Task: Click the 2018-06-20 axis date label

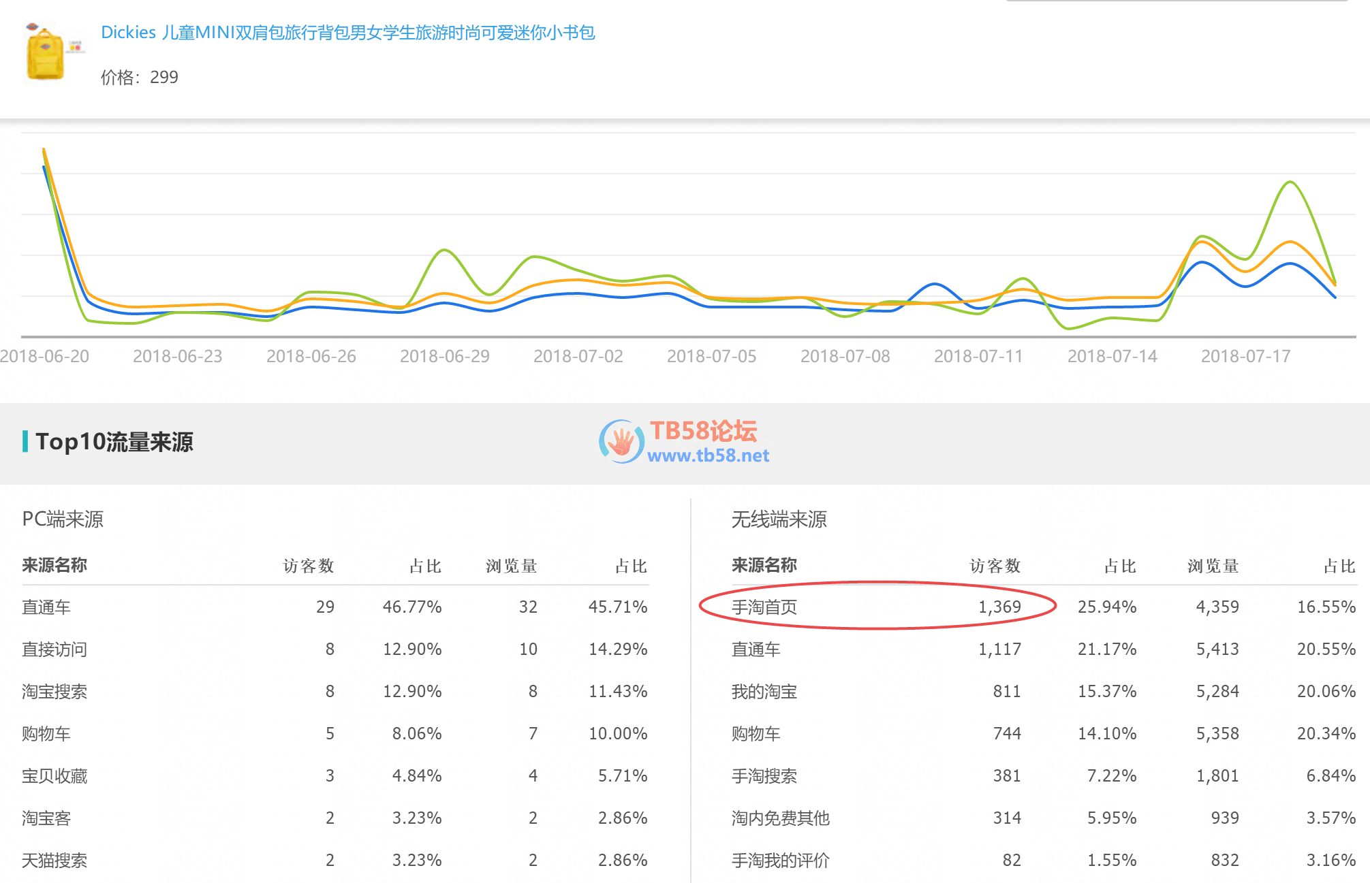Action: [x=44, y=356]
